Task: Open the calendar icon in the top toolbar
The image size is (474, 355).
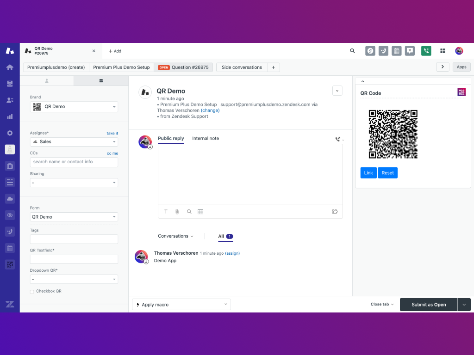Action: coord(396,51)
